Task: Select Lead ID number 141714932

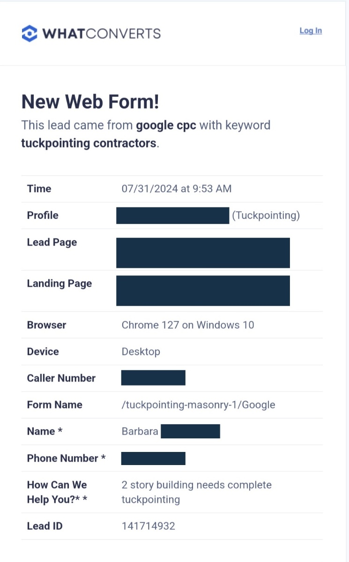Action: point(148,526)
